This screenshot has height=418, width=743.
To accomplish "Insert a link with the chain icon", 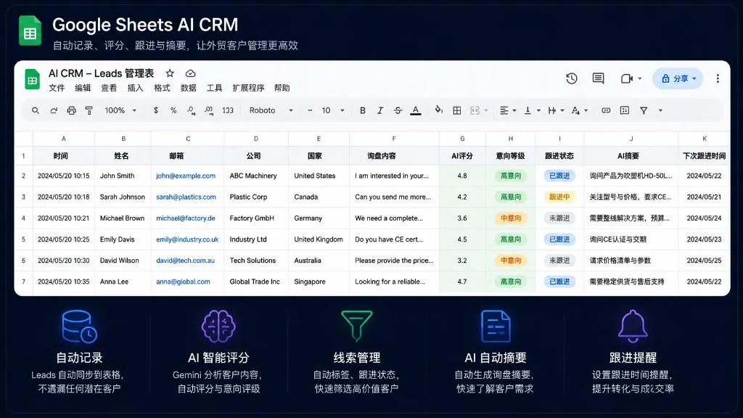I will tap(606, 110).
